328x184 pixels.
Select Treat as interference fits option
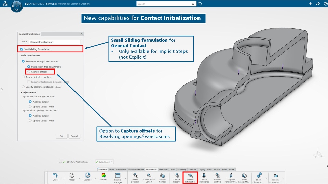(x=23, y=77)
